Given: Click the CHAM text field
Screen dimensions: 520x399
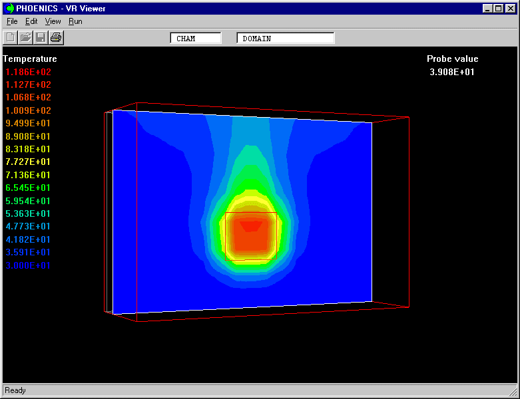Looking at the screenshot, I should tap(196, 39).
